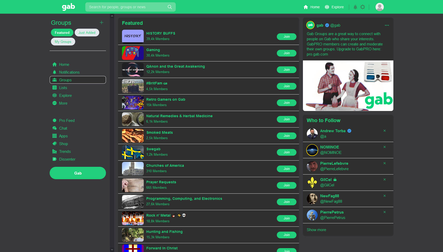Viewport: 443px width, 252px height.
Task: Click Show more in Who to Follow
Action: tap(316, 230)
